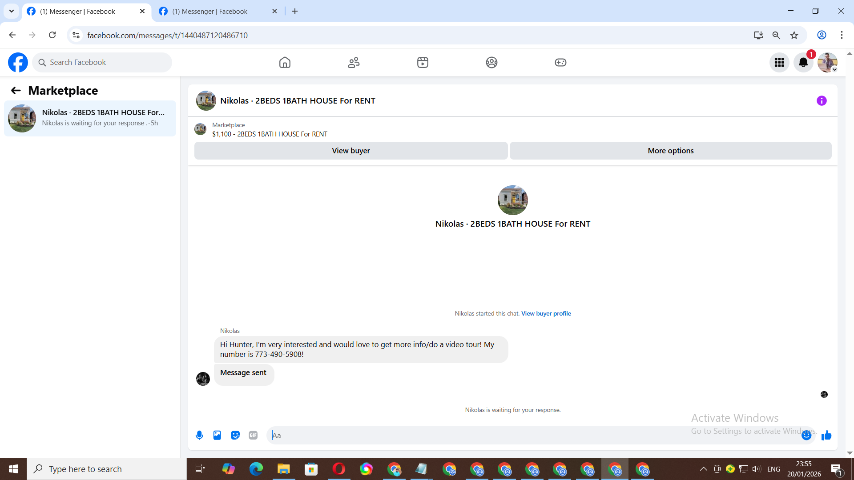This screenshot has height=480, width=854.
Task: Click the View buyer button
Action: tap(351, 151)
